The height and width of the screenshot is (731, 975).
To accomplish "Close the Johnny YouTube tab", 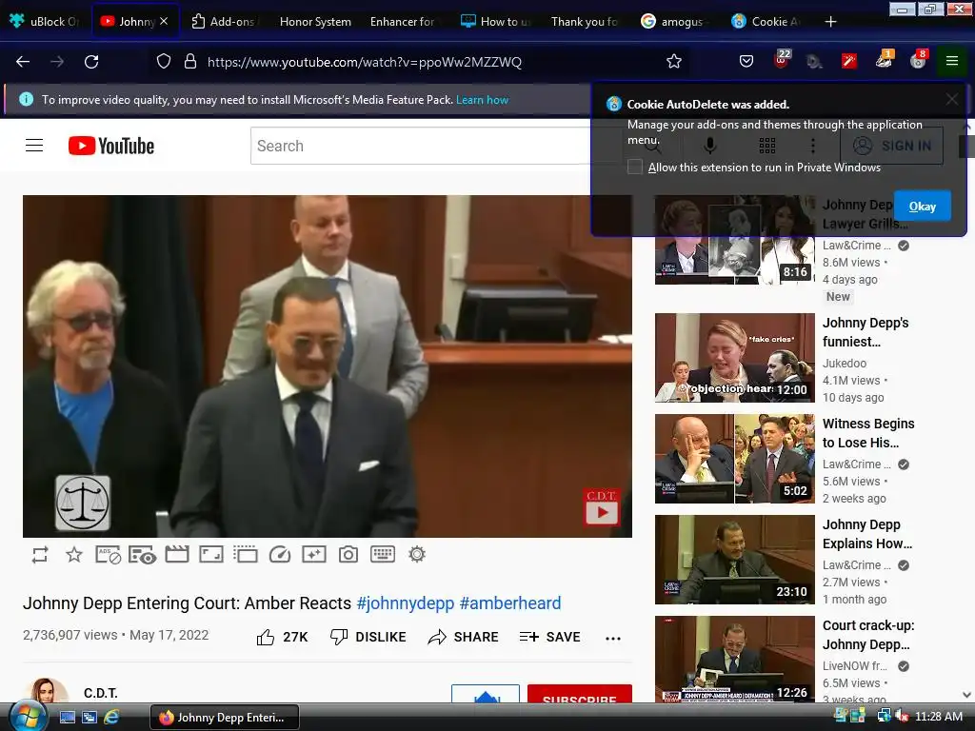I will click(164, 21).
